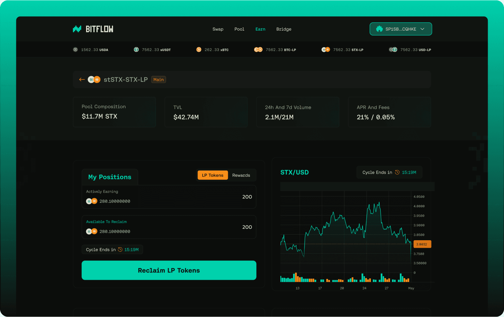Screen dimensions: 504x317
Task: Click the May label on the chart timeline
Action: (411, 288)
